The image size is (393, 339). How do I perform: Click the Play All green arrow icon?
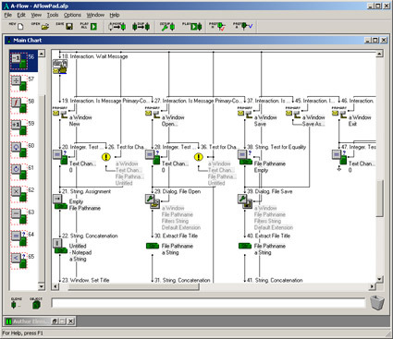coord(93,27)
